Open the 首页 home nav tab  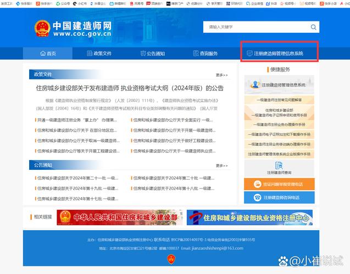[x=48, y=53]
